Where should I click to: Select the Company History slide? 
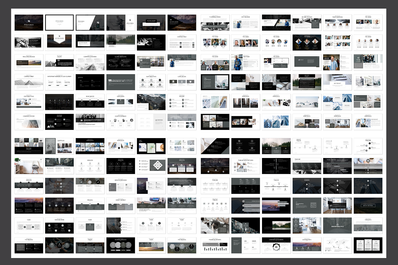29,122
